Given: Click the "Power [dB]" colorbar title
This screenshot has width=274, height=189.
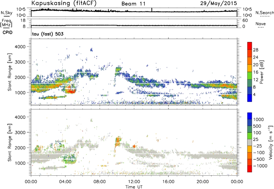Looking at the screenshot, I should coord(261,72).
